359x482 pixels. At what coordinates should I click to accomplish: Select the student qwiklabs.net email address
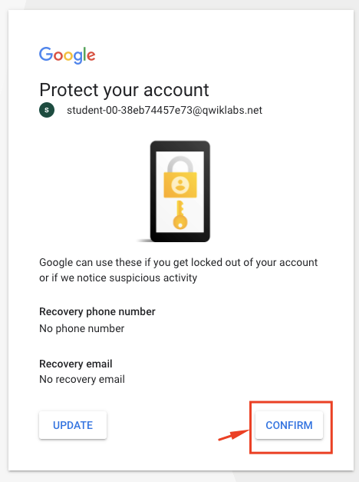(x=164, y=110)
